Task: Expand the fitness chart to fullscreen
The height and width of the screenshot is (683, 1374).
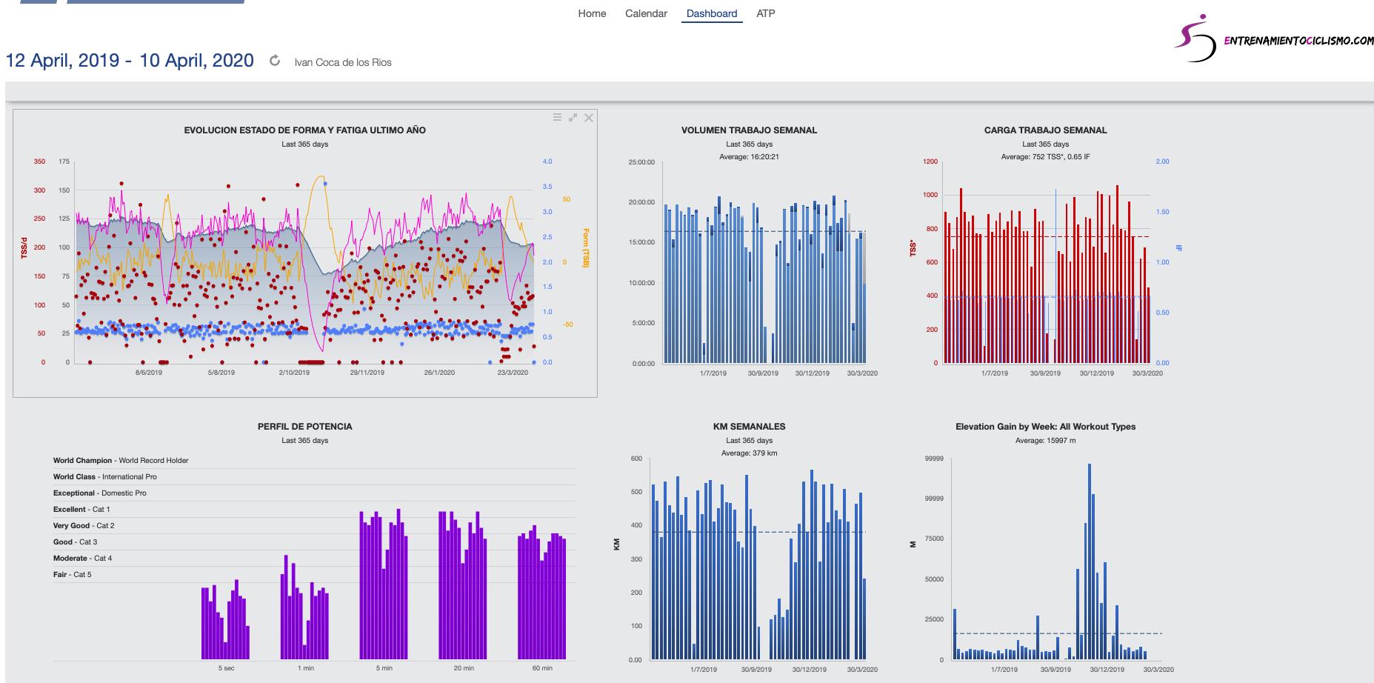Action: [573, 118]
